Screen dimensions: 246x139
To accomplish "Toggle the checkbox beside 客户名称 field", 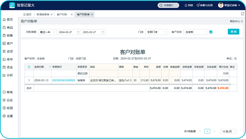I will 211,32.
